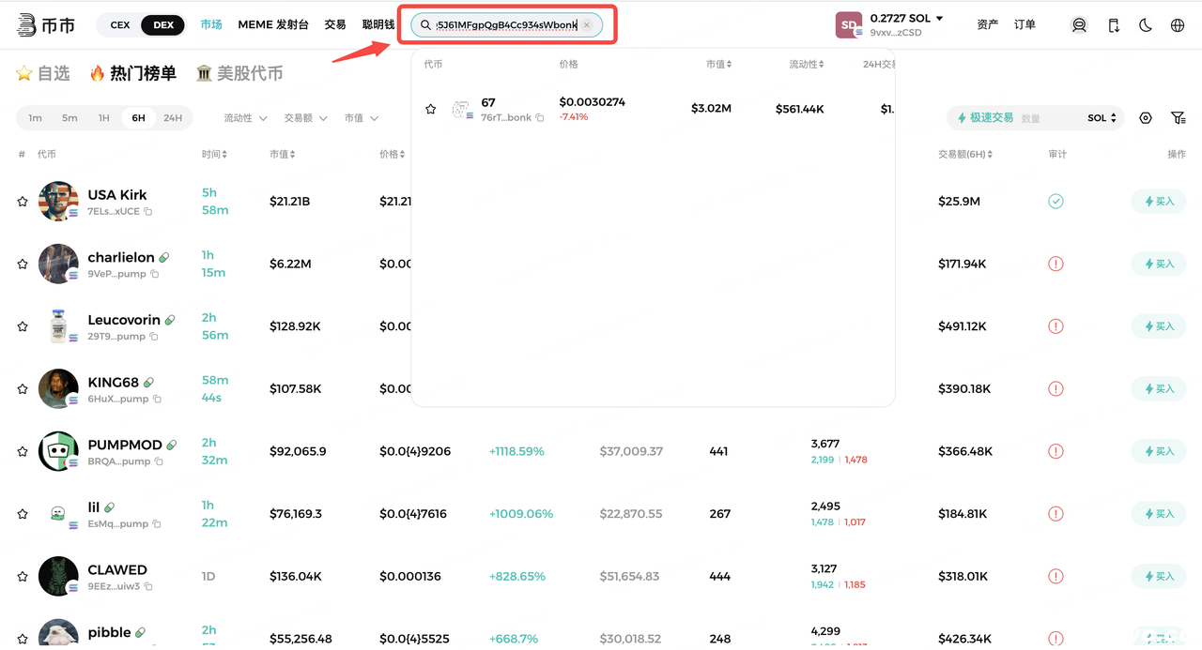Open language selector globe icon
1202x650 pixels.
1178,25
